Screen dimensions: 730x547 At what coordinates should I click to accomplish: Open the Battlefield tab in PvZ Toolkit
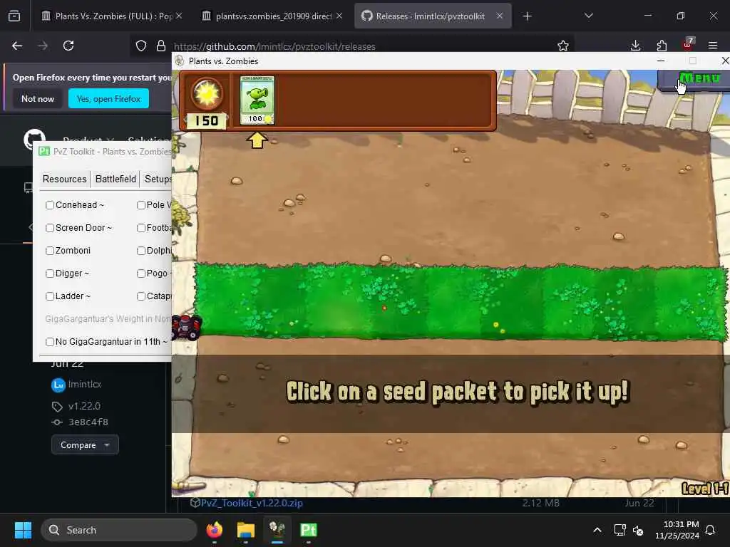click(115, 179)
